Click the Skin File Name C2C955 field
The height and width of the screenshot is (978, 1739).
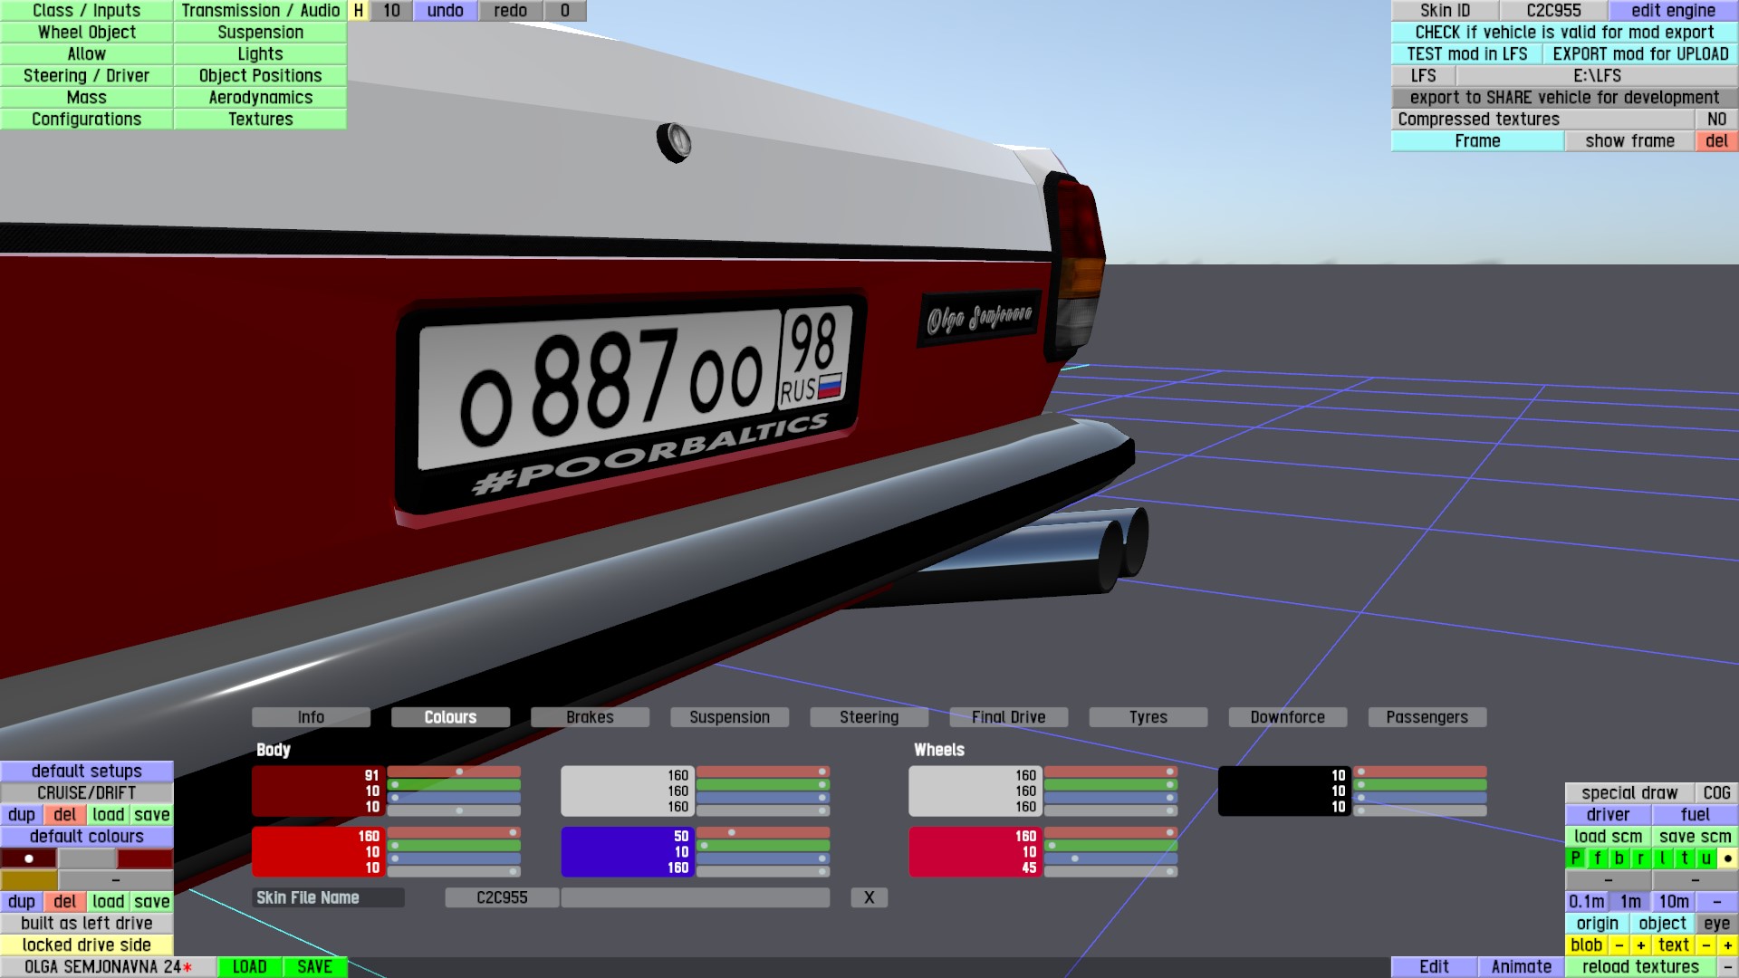coord(502,897)
